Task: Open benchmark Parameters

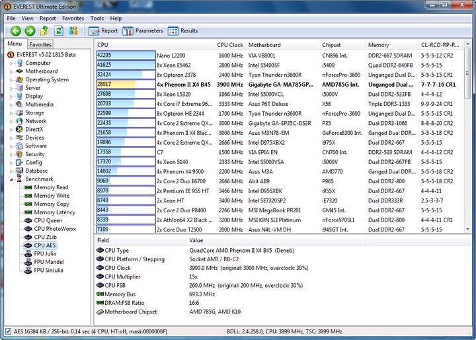Action: pyautogui.click(x=143, y=30)
